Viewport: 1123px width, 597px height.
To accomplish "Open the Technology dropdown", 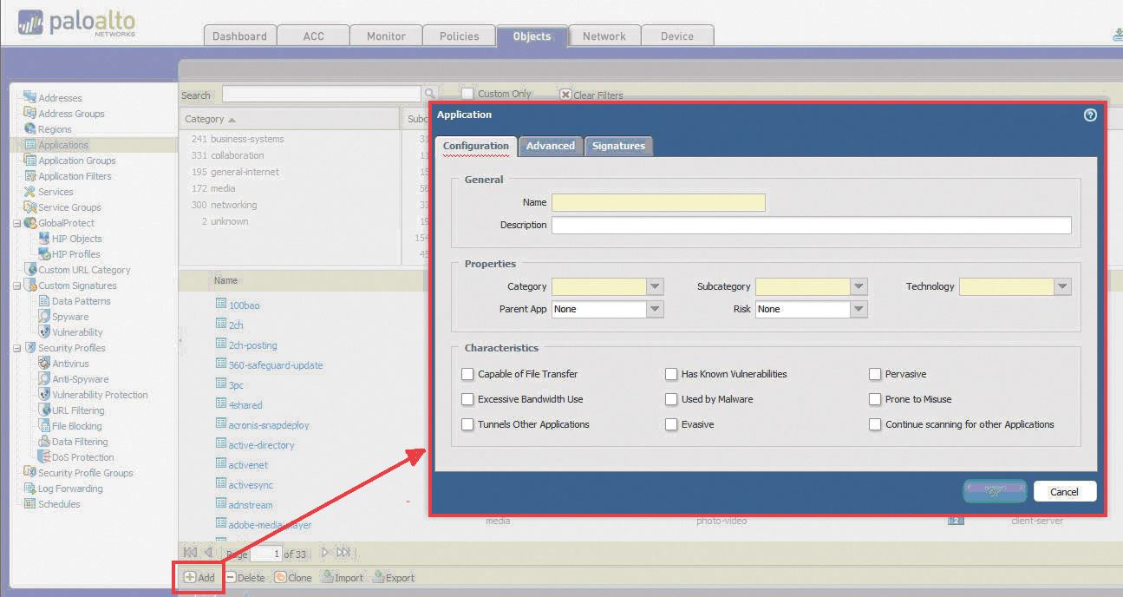I will click(1062, 286).
